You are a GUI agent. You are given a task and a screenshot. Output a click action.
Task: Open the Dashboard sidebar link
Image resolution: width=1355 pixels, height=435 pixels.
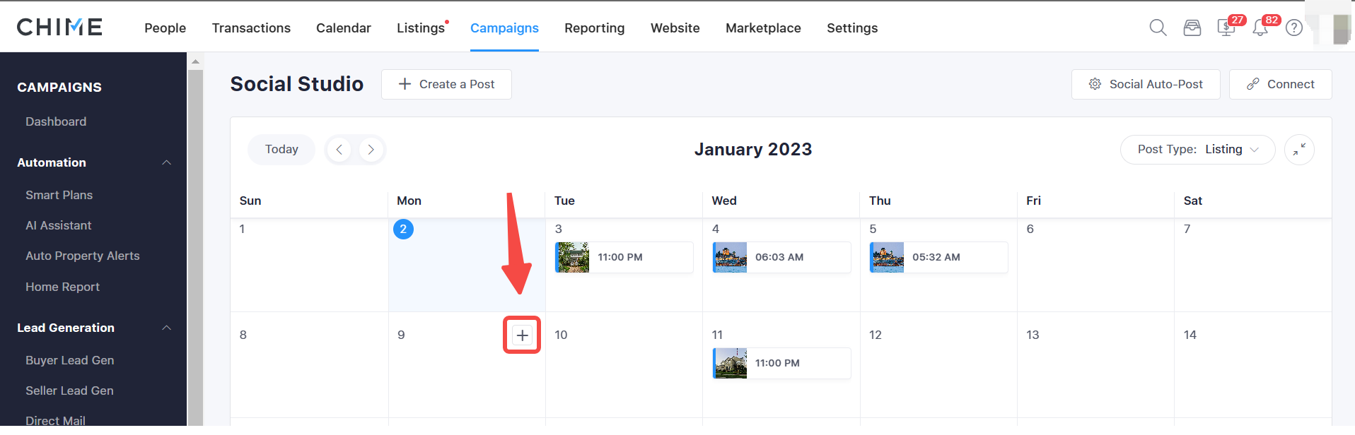[56, 121]
